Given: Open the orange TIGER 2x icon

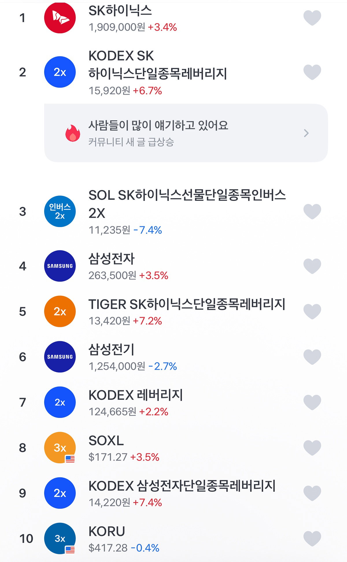Looking at the screenshot, I should point(60,311).
